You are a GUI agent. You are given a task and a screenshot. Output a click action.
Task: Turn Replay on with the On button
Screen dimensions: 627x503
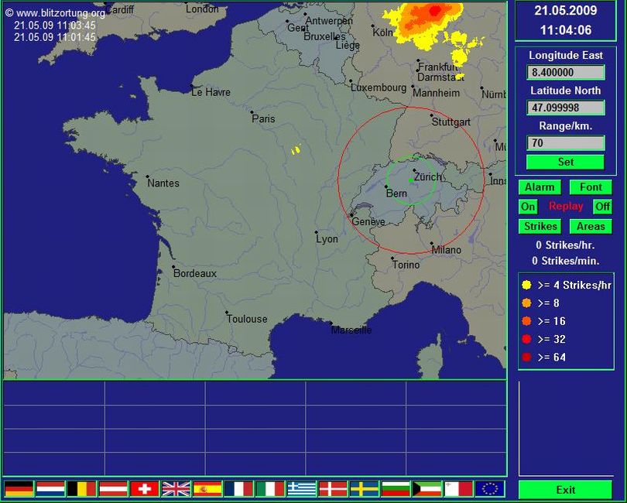528,207
